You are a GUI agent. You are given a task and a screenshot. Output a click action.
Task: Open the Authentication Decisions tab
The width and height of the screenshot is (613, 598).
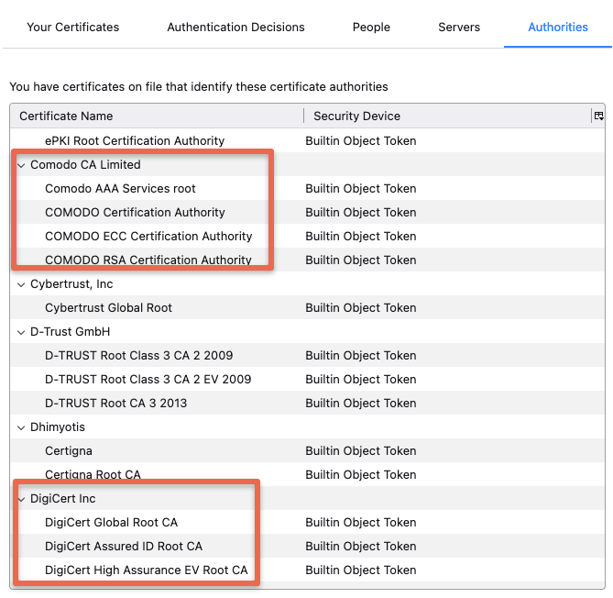click(x=235, y=27)
